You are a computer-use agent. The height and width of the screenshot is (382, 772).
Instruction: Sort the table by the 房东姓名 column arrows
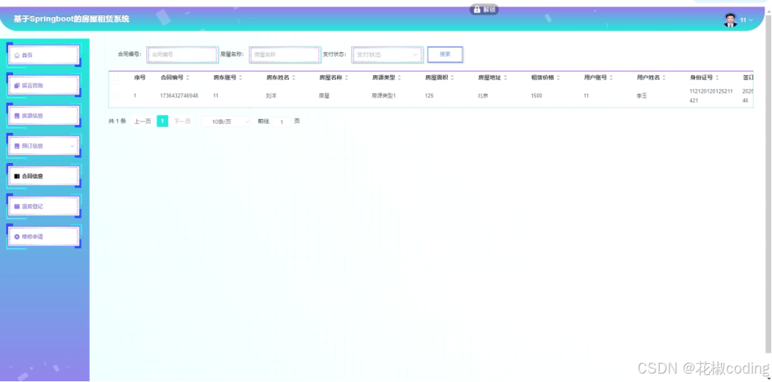[294, 78]
